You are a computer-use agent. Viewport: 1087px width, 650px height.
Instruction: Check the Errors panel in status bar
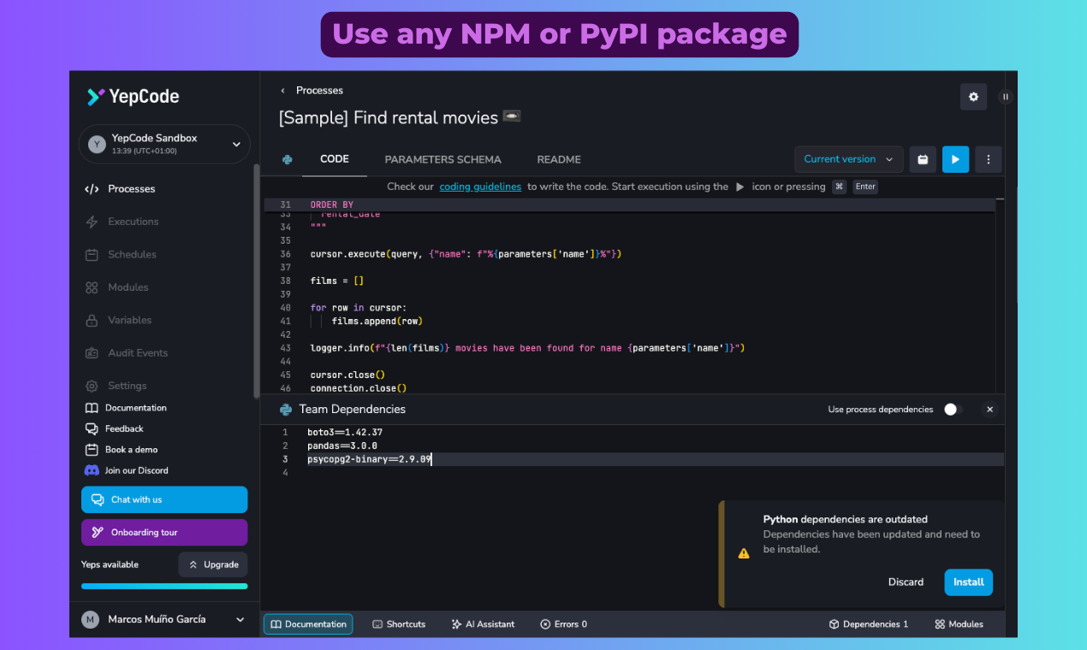click(563, 623)
